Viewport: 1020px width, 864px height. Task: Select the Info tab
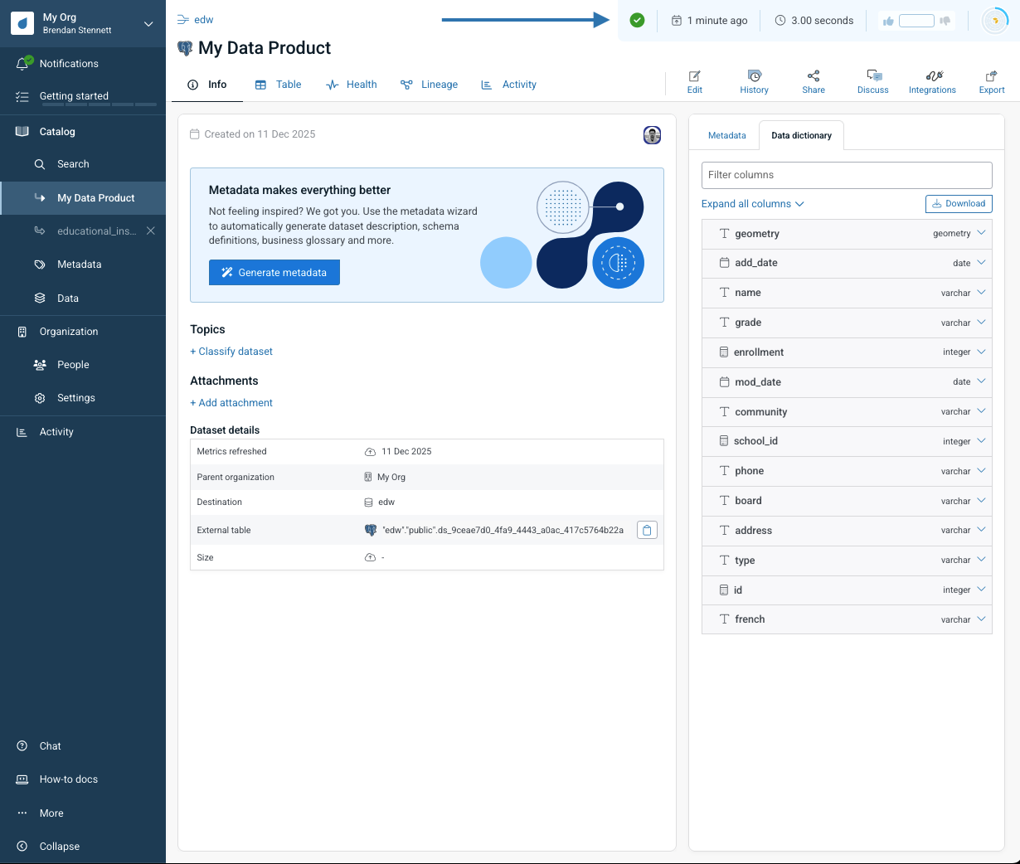(207, 85)
